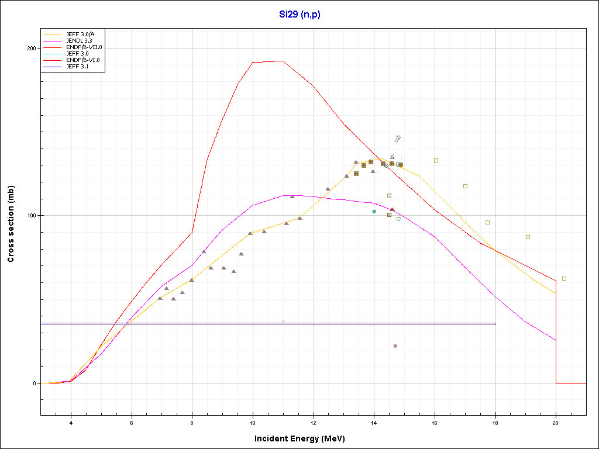Click the open square data point past 20 MeV

click(564, 279)
